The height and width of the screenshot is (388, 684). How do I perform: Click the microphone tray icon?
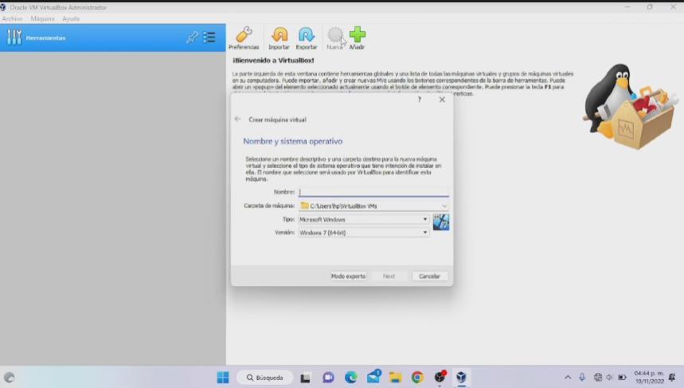582,377
